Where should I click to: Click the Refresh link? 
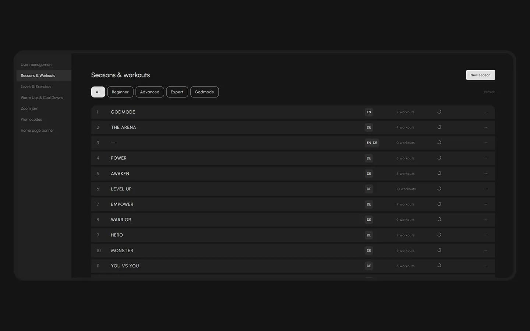(x=490, y=92)
